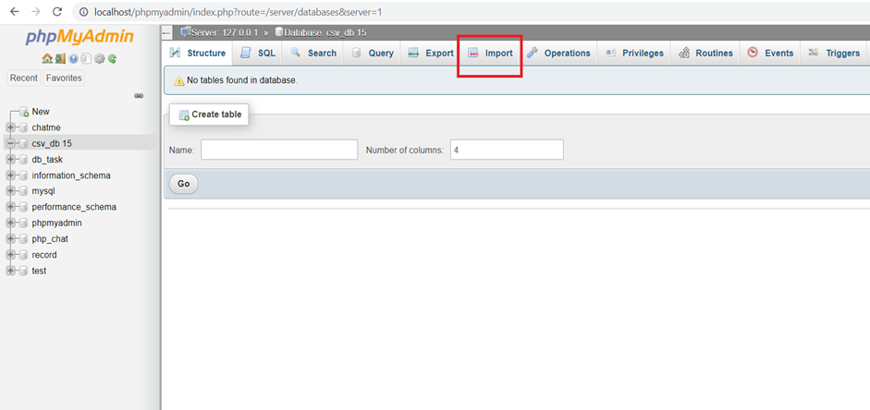Expand the record database node
Image resolution: width=870 pixels, height=410 pixels.
pyautogui.click(x=10, y=256)
